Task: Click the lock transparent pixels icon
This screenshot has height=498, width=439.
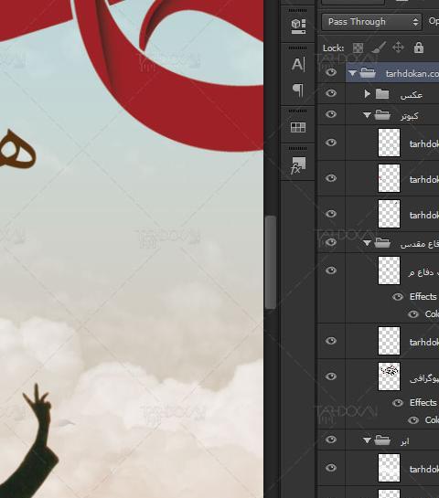Action: pos(358,48)
